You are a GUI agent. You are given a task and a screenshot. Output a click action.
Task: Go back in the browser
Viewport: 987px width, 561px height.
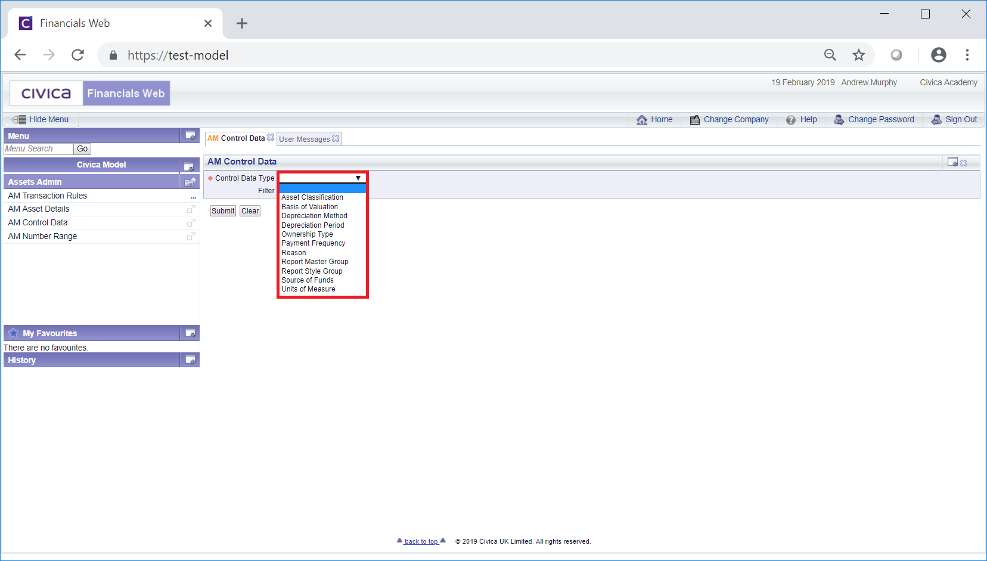[x=20, y=55]
